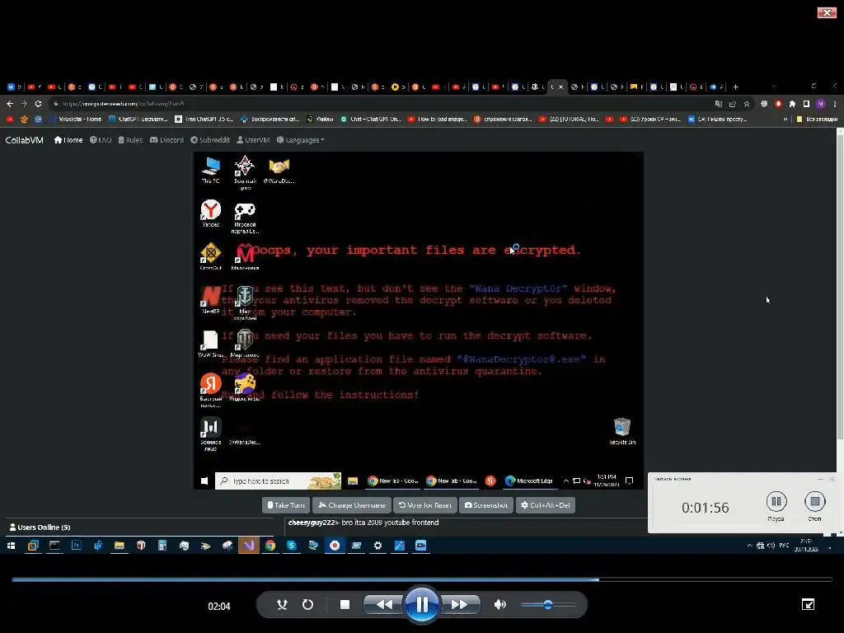Select the gamepad portal icon on VM desktop

245,217
